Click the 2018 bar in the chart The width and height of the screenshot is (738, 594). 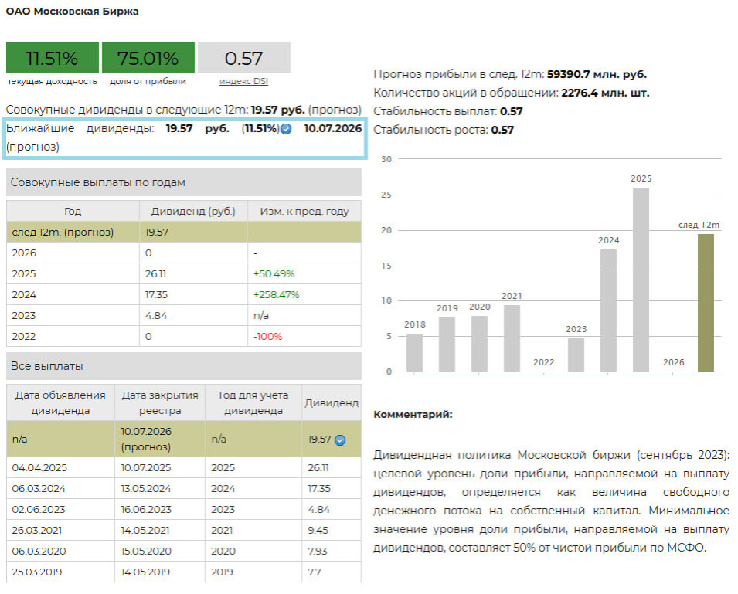pyautogui.click(x=415, y=352)
